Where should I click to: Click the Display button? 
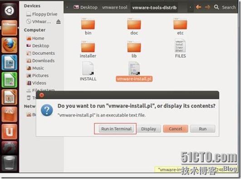(148, 129)
